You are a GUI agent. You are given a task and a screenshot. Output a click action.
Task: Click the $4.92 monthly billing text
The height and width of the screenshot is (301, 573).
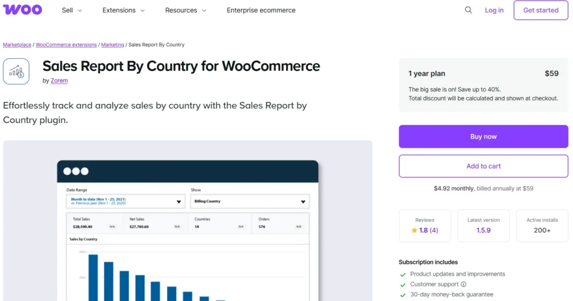pos(483,188)
